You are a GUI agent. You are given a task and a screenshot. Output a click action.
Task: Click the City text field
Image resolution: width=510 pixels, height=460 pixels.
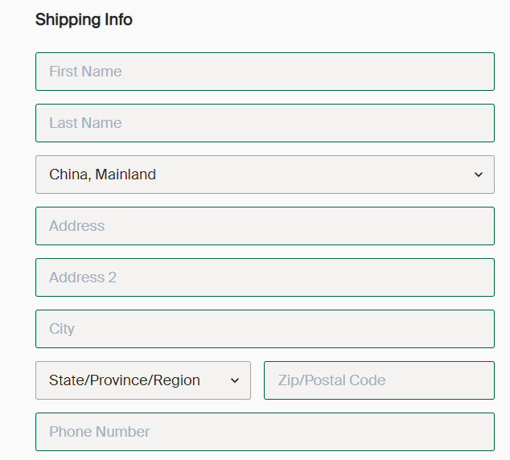(x=265, y=329)
